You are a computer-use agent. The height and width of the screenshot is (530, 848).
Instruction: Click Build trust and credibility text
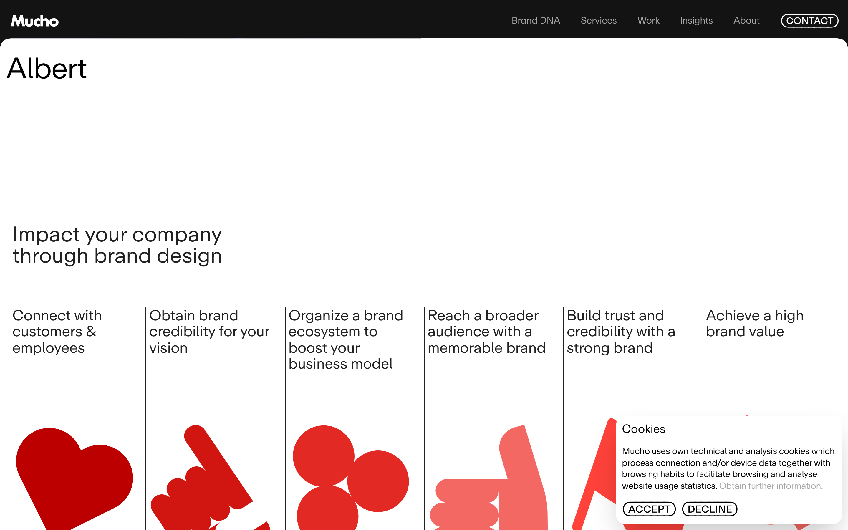pyautogui.click(x=621, y=332)
